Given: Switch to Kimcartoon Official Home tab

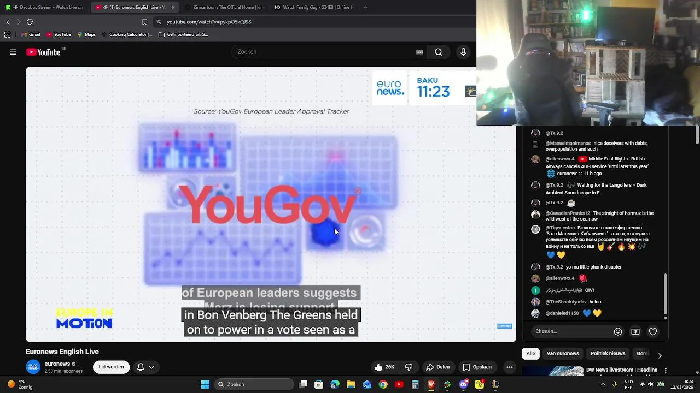Looking at the screenshot, I should tap(224, 7).
